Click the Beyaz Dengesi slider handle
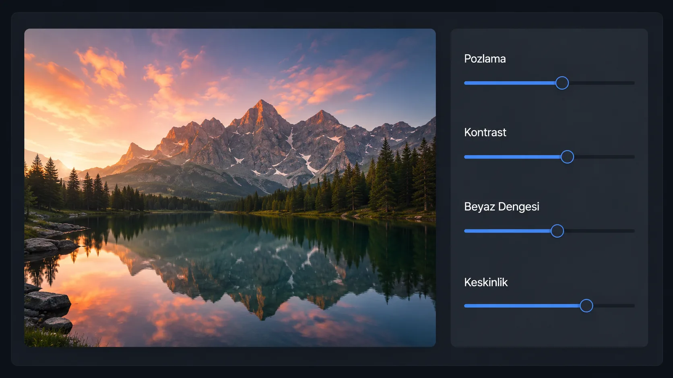Screen dimensions: 673x378 pos(557,231)
